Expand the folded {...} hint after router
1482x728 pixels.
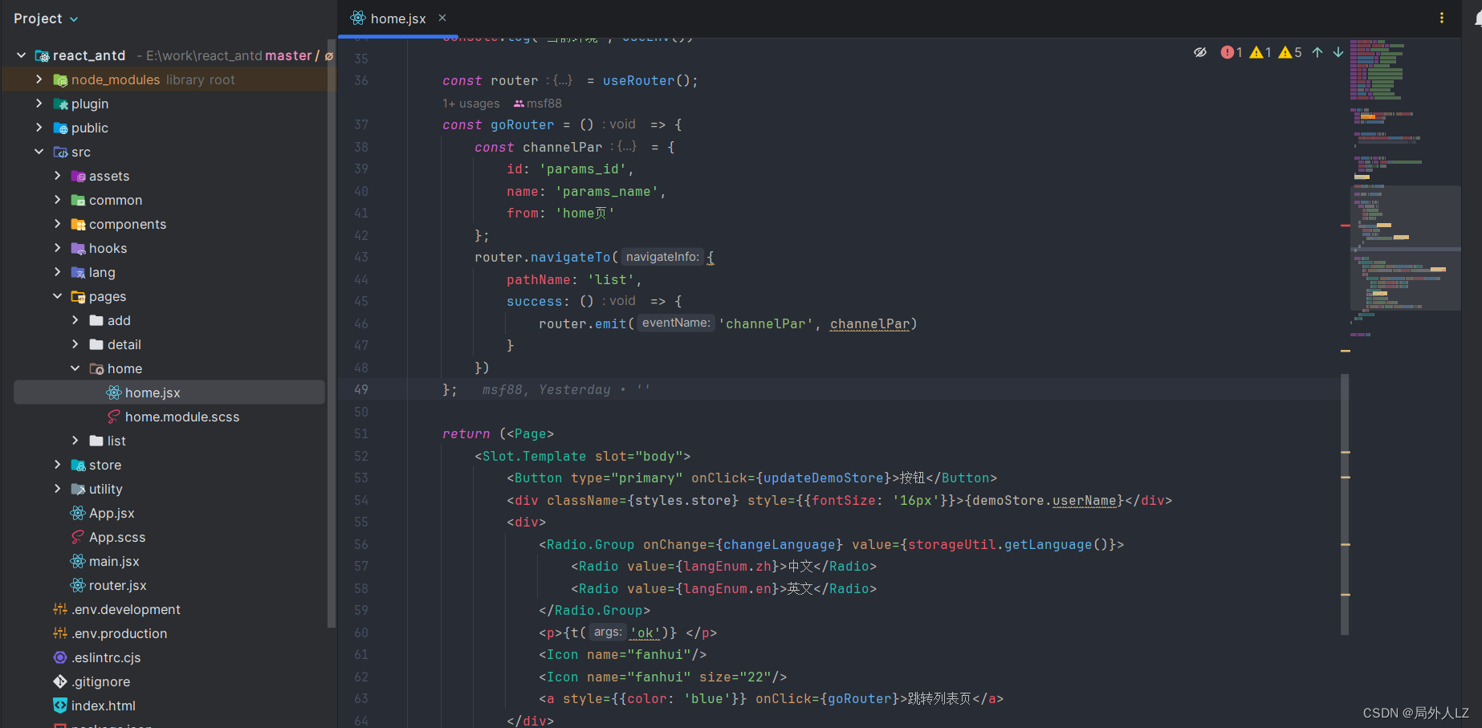[x=563, y=80]
